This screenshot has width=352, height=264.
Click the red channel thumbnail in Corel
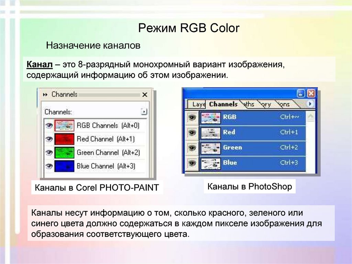[x=64, y=139]
